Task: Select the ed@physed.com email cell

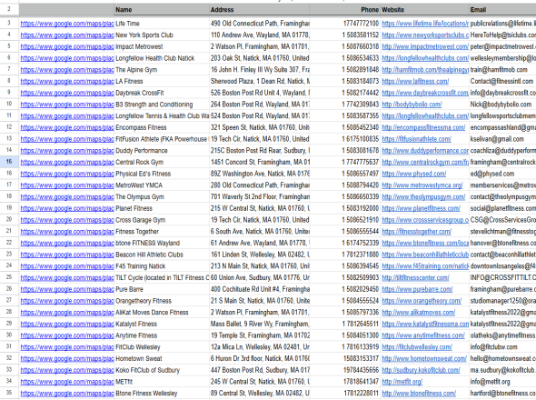Action: [x=502, y=174]
